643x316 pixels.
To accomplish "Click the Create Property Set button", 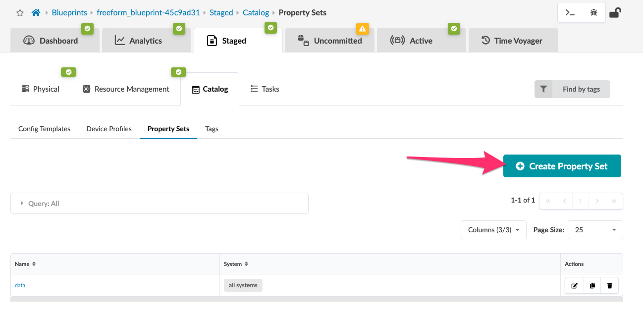I will [x=562, y=166].
